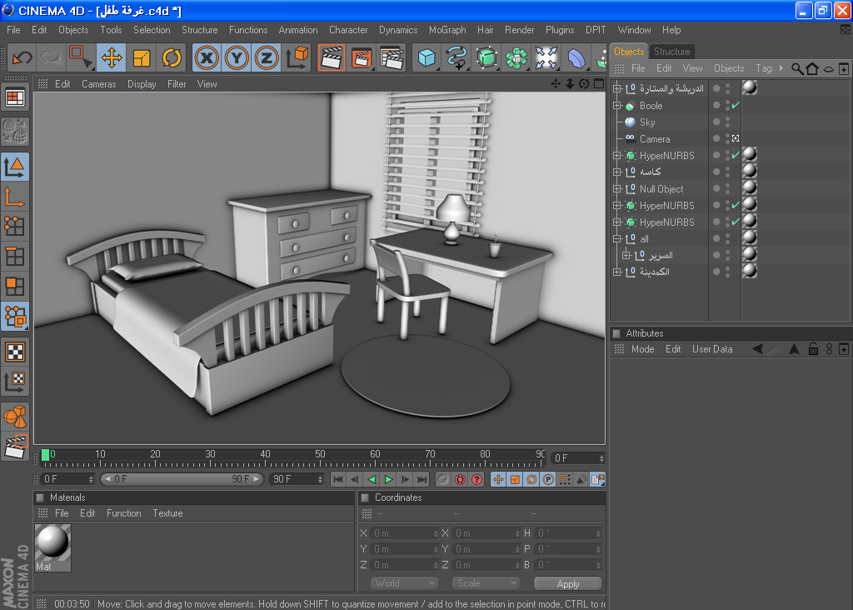Select the Edges mode tool
The image size is (853, 610).
tap(15, 257)
